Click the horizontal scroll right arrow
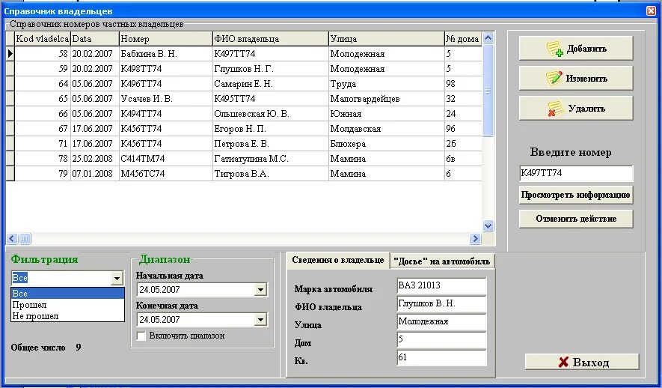Screen dimensions: 662x388 pyautogui.click(x=476, y=239)
